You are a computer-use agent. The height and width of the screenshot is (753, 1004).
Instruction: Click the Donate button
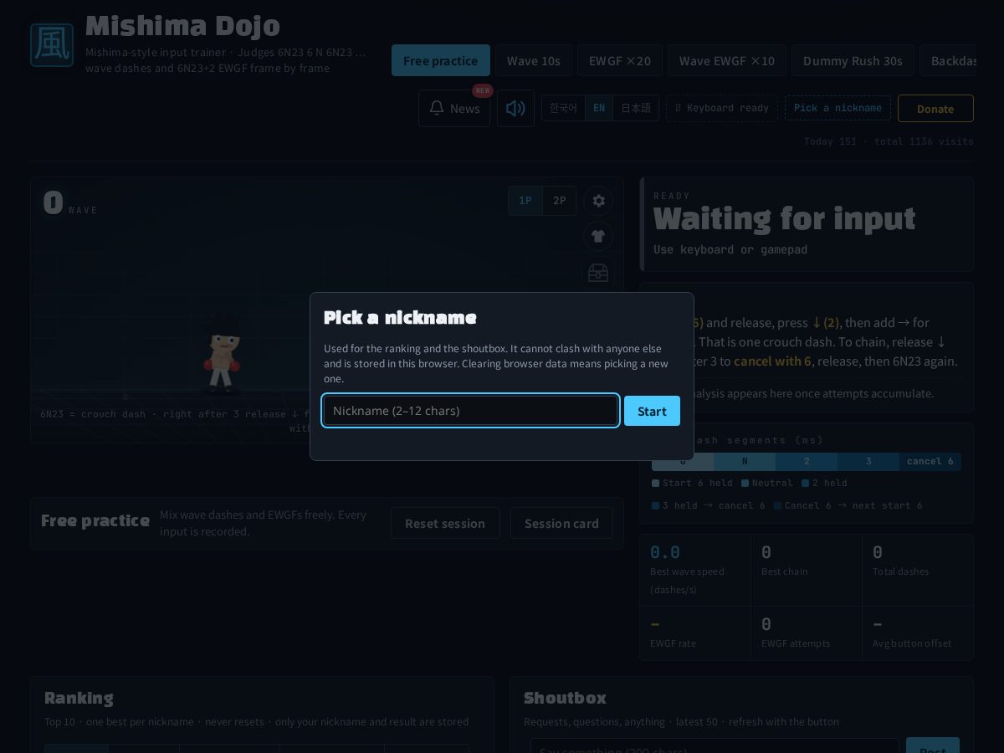tap(935, 109)
